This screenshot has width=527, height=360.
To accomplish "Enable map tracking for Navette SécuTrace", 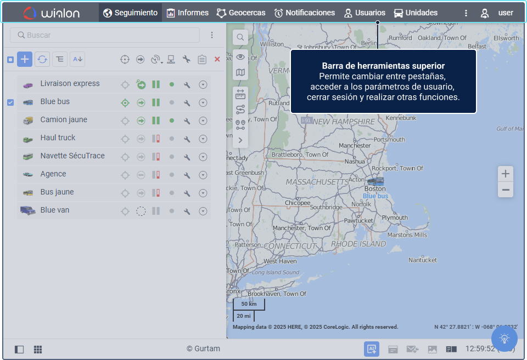I will [x=125, y=157].
